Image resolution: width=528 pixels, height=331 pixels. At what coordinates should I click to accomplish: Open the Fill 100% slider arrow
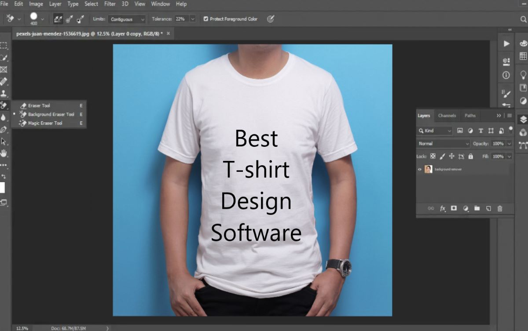pyautogui.click(x=510, y=156)
